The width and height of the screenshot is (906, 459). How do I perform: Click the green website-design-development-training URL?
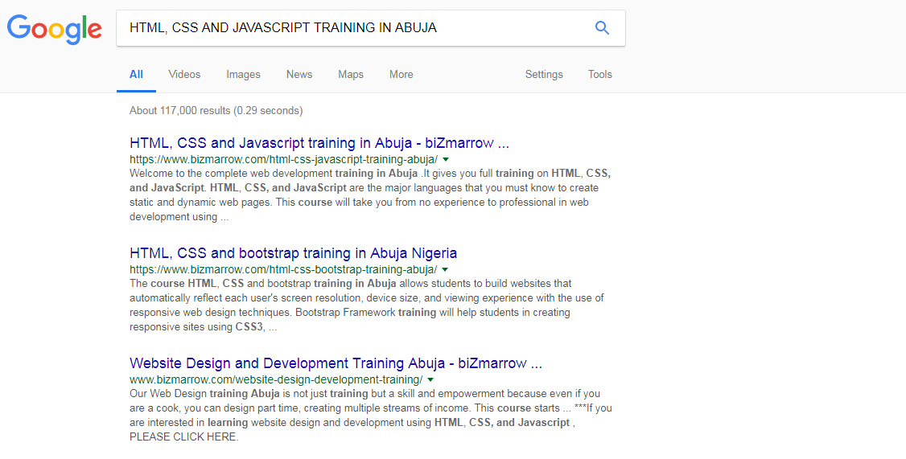pos(276,380)
